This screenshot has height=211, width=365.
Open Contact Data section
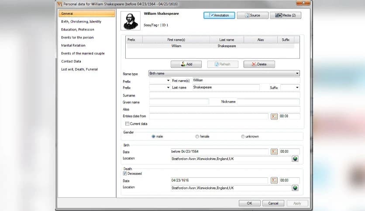tap(71, 61)
